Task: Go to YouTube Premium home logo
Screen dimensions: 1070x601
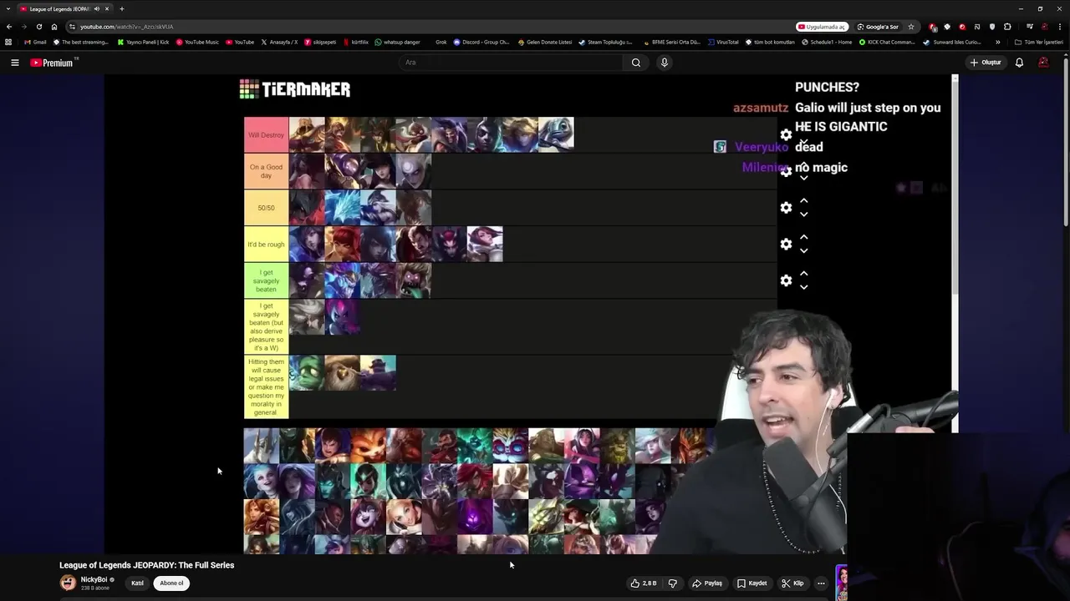Action: click(53, 63)
